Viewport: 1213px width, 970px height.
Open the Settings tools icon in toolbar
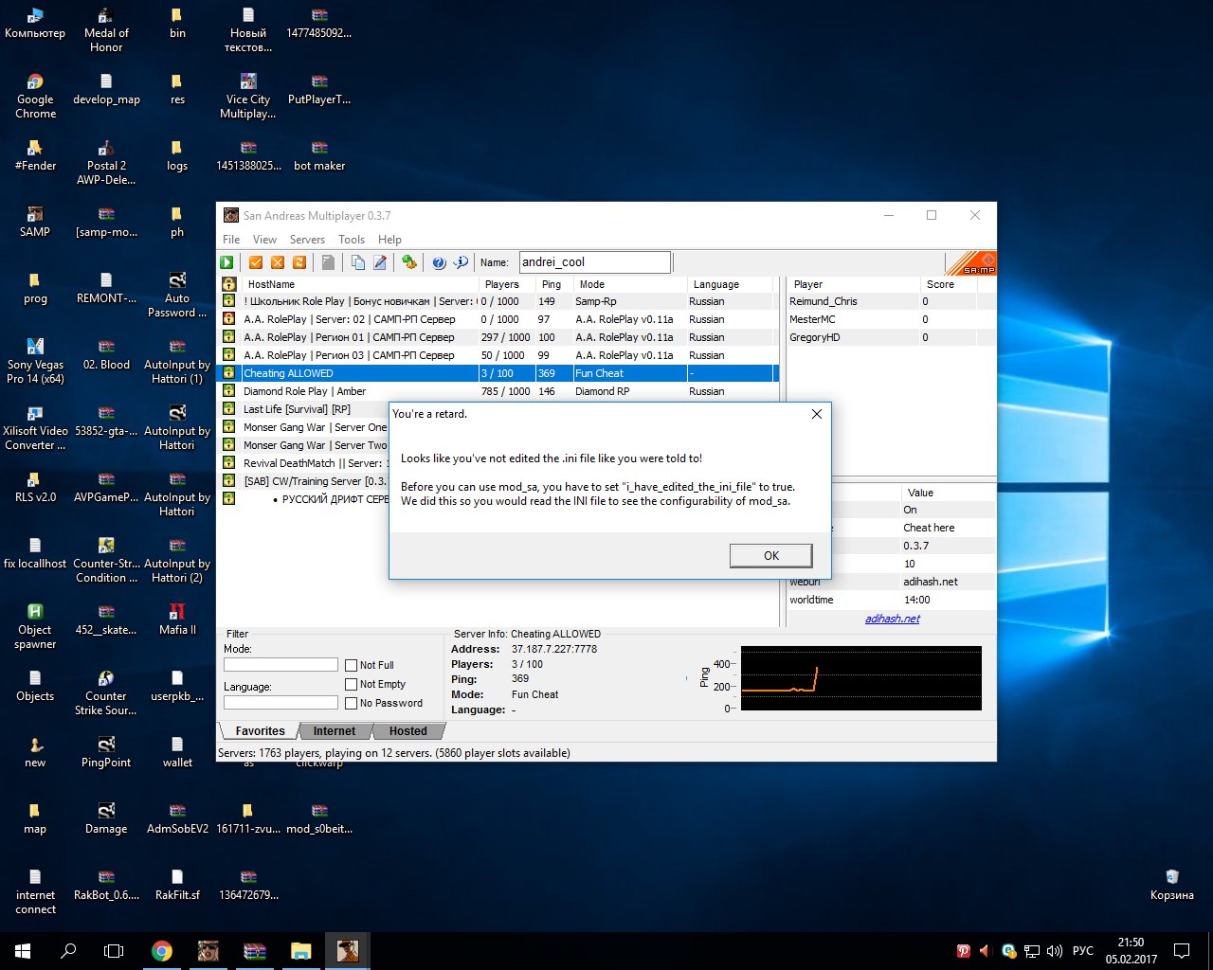point(408,262)
